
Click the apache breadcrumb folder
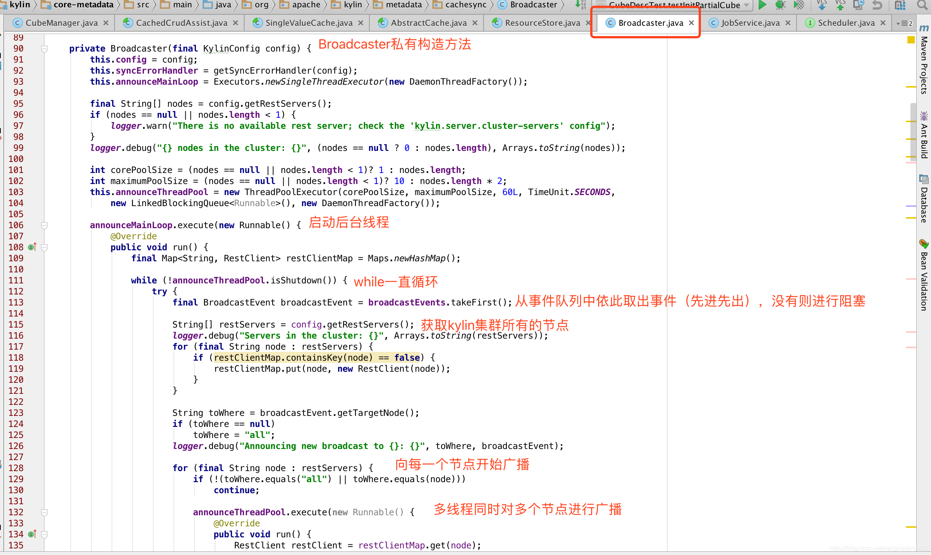coord(301,5)
